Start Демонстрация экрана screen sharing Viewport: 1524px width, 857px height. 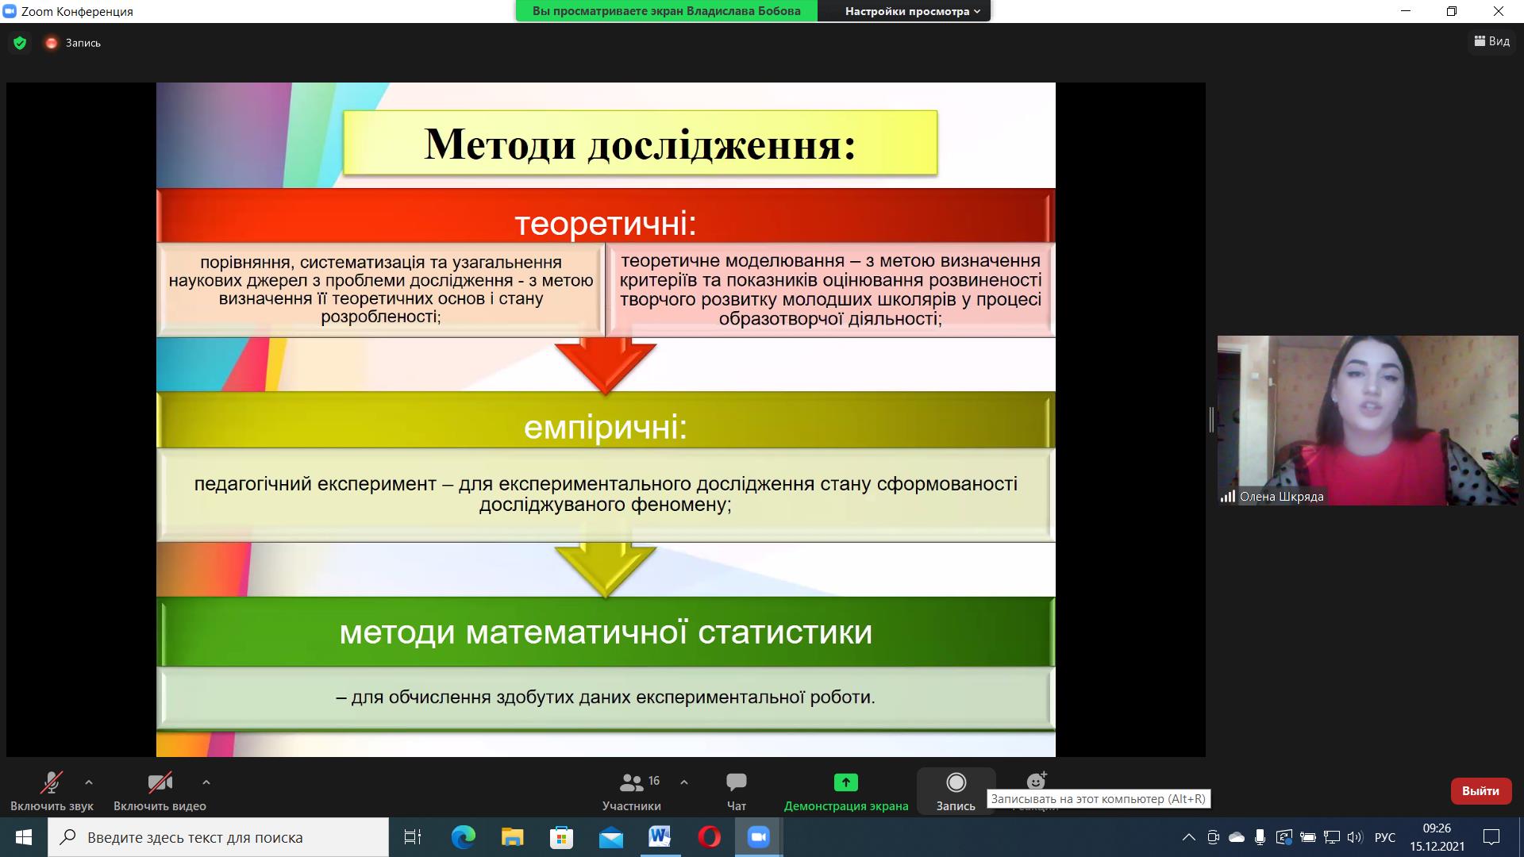[846, 791]
